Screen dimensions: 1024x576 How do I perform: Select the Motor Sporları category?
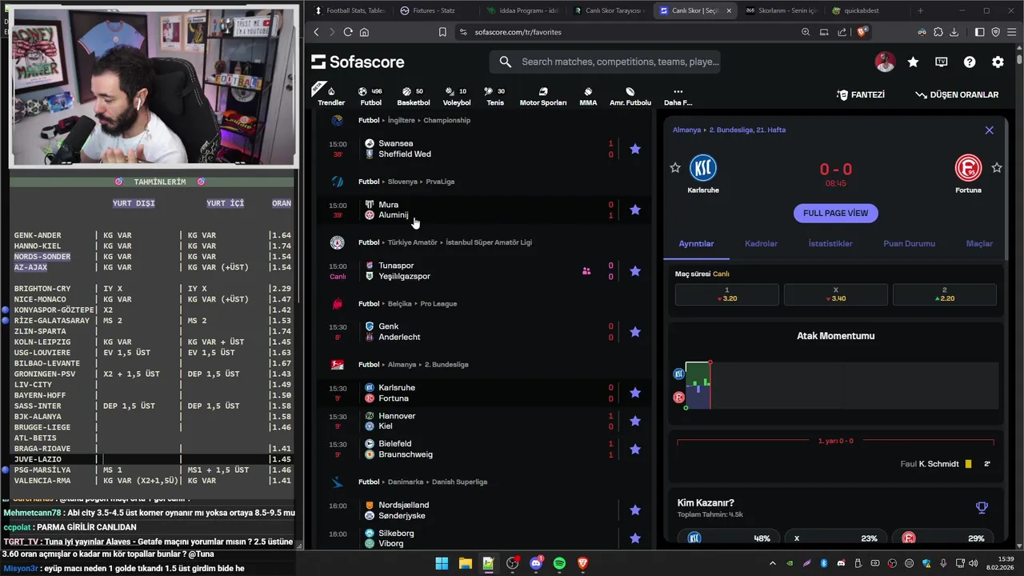(x=543, y=96)
